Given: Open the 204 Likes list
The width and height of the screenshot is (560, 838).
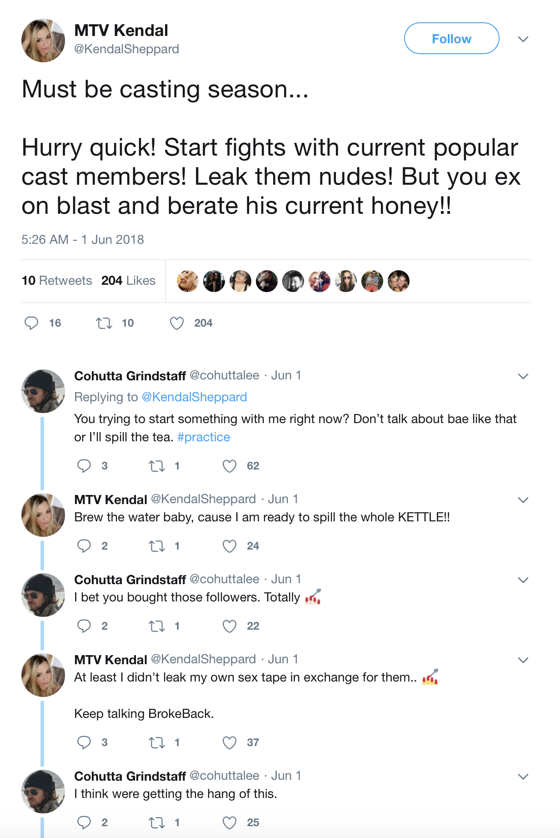Looking at the screenshot, I should pyautogui.click(x=129, y=281).
